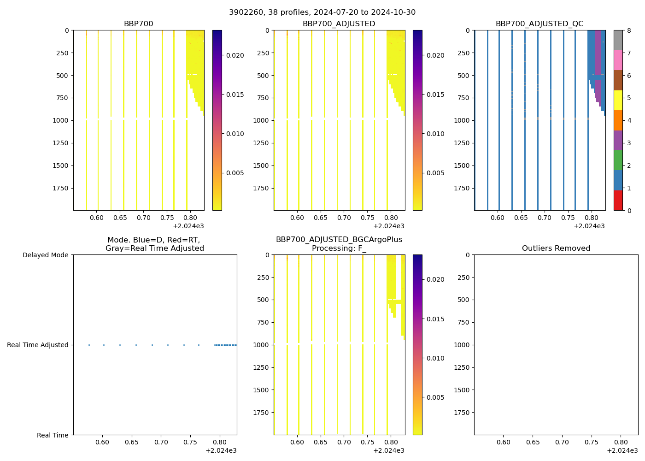Click the orange QC colorbar segment

(618, 120)
